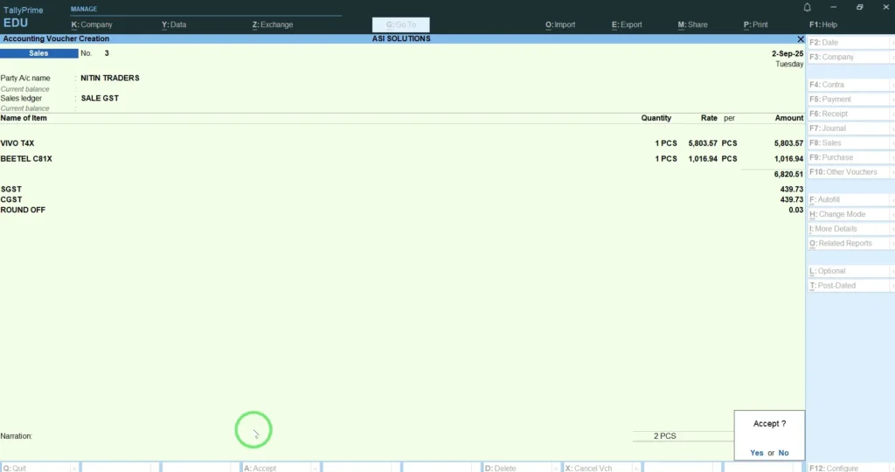Open the Z: Exchange menu

point(273,24)
